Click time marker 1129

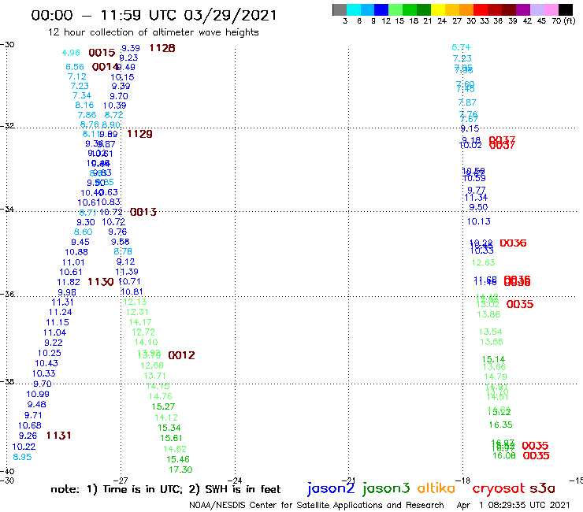[139, 134]
